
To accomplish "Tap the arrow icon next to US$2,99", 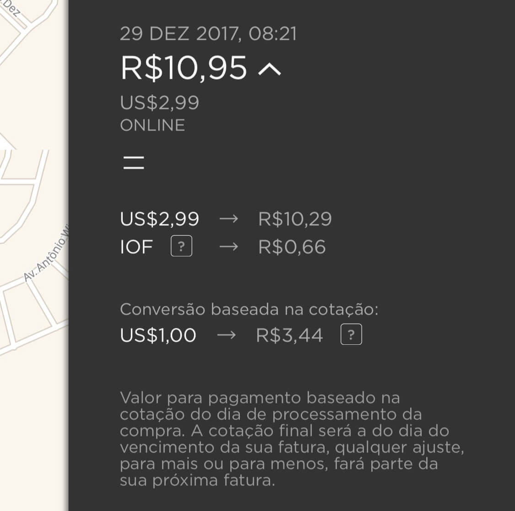I will (228, 218).
